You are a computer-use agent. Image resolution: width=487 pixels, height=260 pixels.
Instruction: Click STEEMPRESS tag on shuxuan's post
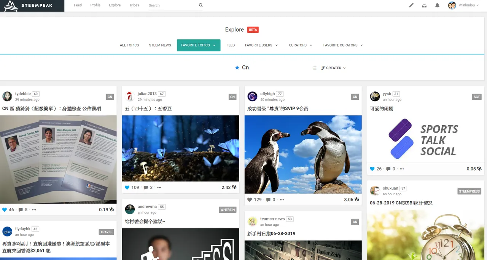pyautogui.click(x=469, y=191)
